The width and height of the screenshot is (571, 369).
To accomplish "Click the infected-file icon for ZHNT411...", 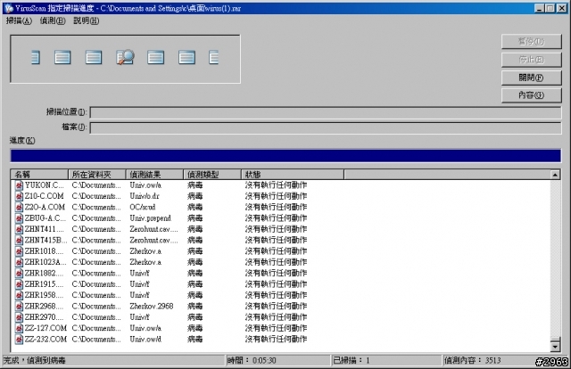I will [19, 229].
